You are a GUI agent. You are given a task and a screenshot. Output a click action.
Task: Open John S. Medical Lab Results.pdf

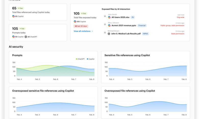click(126, 34)
